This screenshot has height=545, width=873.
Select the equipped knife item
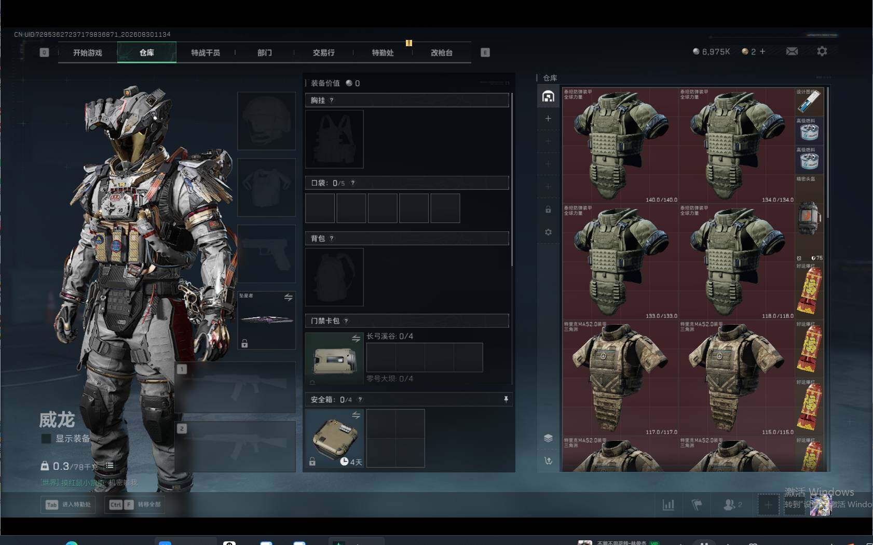(x=266, y=320)
